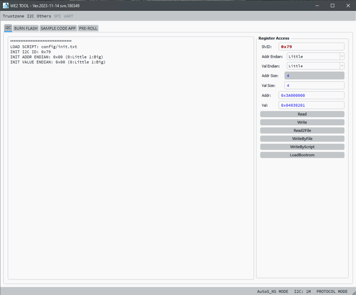Click the 'Register Access' group title
Image resolution: width=356 pixels, height=295 pixels.
(274, 38)
